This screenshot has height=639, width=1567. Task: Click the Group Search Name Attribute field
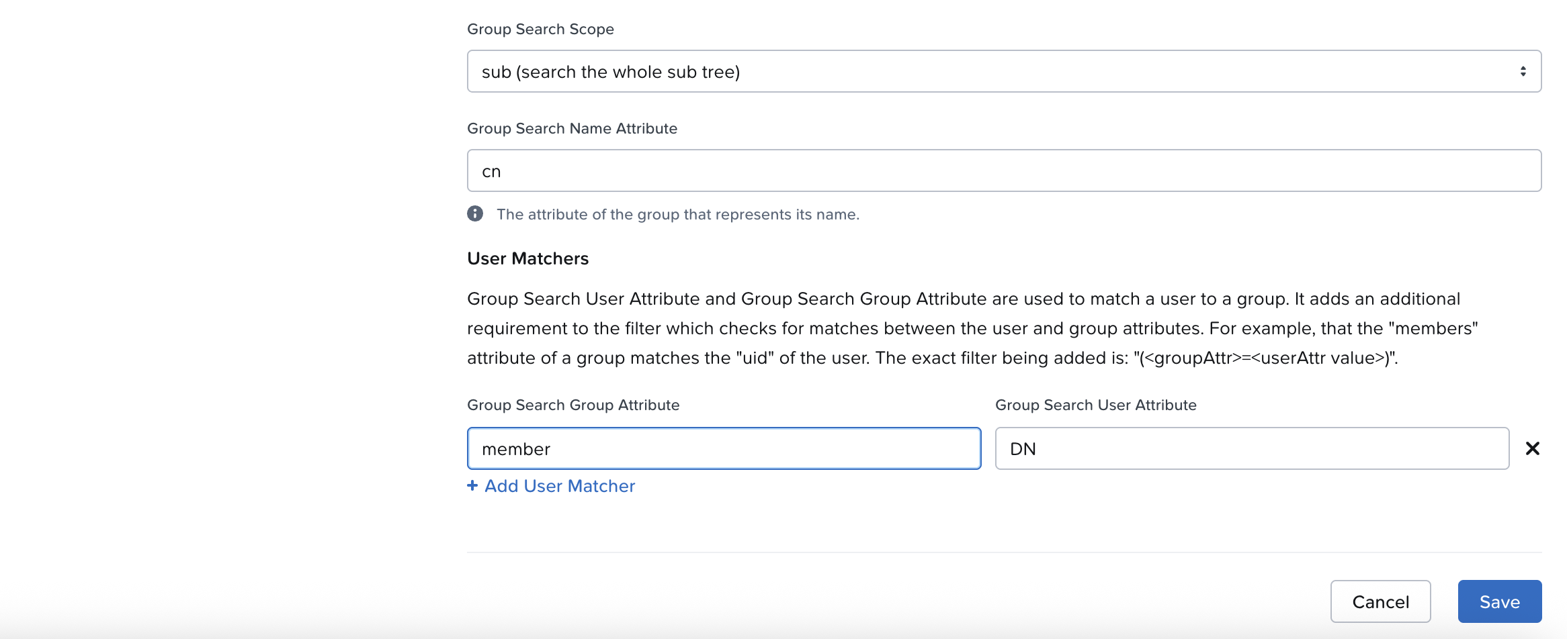(x=1003, y=170)
